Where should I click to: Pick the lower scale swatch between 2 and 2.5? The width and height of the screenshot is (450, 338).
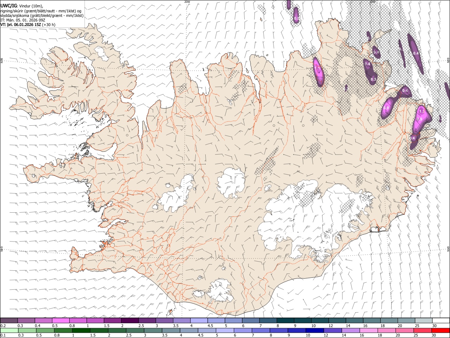click(x=117, y=330)
